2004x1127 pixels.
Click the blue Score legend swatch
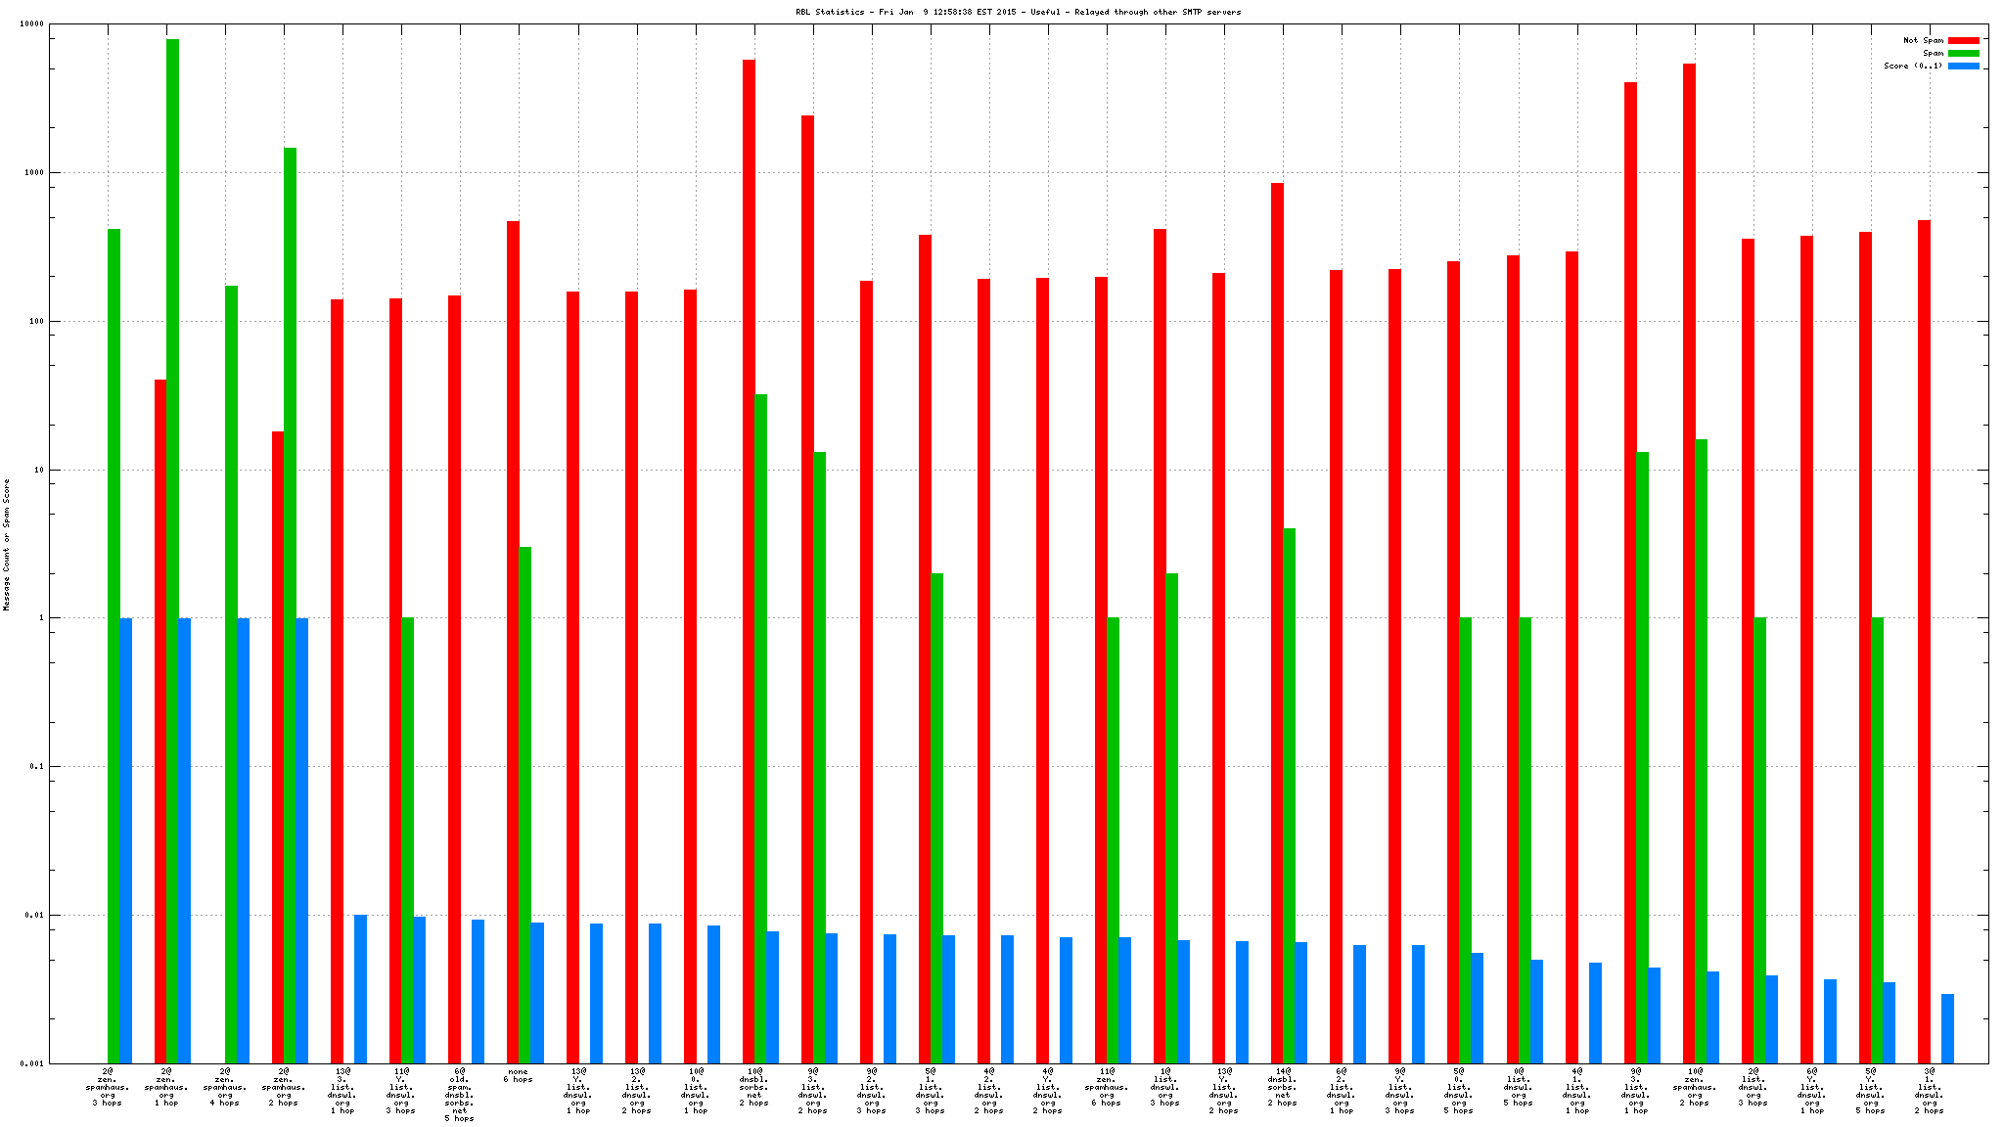[x=1963, y=66]
